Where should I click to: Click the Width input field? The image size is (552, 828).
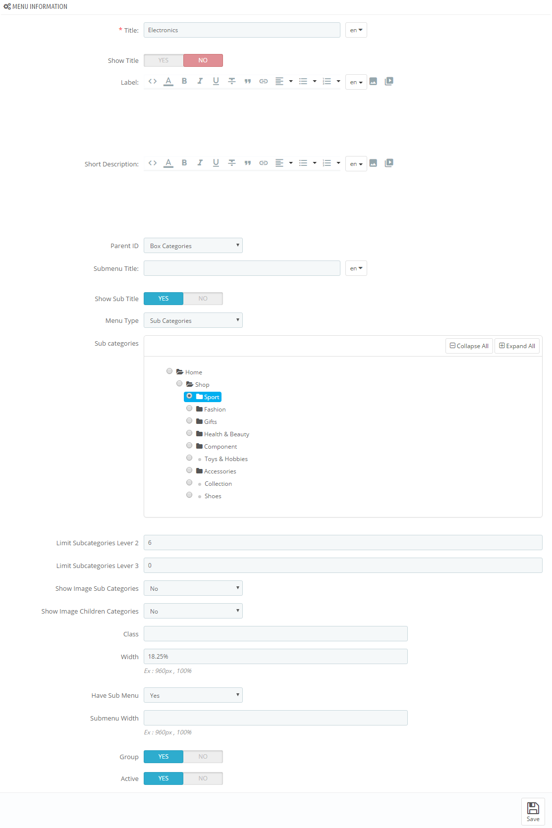(x=276, y=657)
